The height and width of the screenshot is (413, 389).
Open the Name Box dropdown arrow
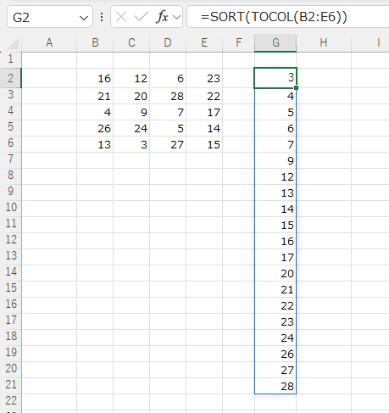click(x=84, y=18)
